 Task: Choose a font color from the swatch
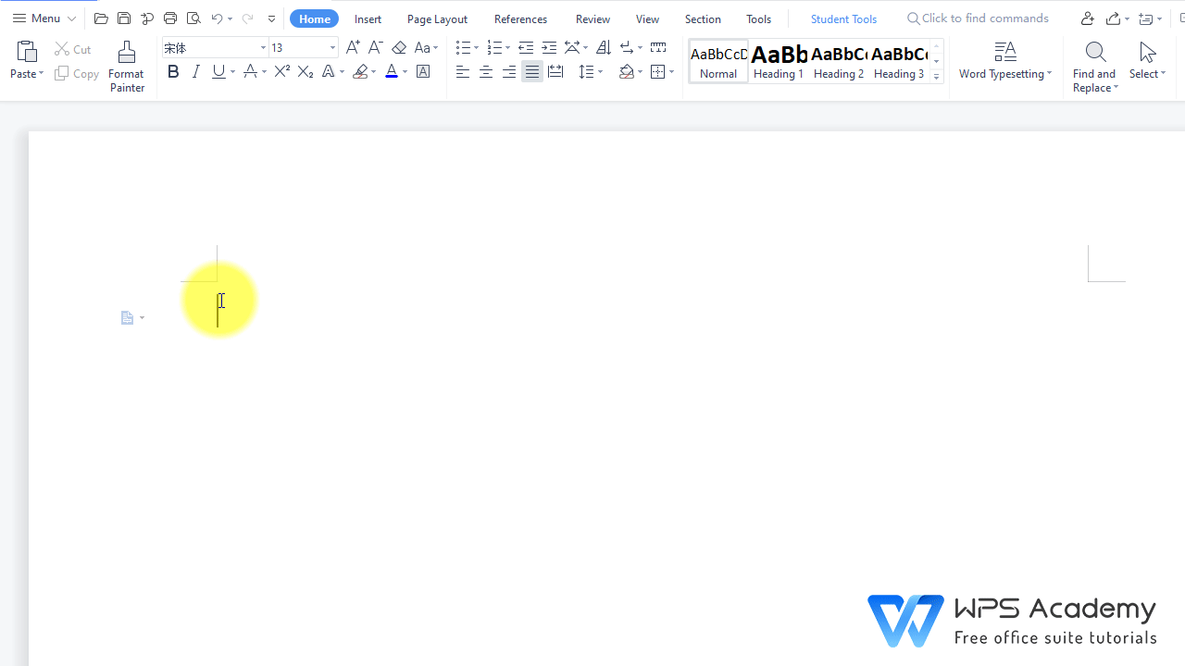click(x=393, y=71)
